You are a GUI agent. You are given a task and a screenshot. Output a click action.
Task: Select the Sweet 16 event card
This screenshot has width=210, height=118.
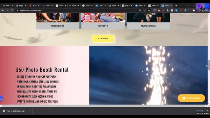tap(103, 21)
